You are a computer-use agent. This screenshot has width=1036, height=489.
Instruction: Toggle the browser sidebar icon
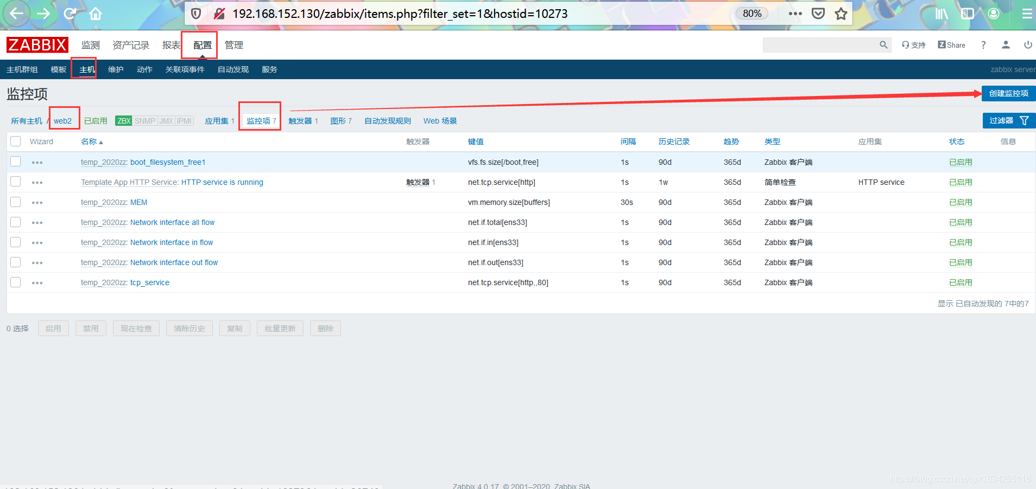pos(968,14)
